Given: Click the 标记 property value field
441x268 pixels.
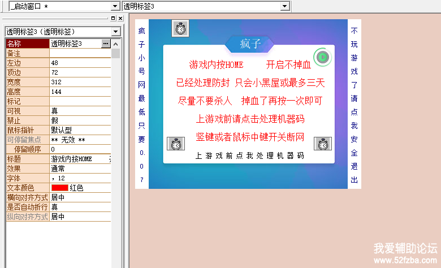Looking at the screenshot, I should (80, 101).
